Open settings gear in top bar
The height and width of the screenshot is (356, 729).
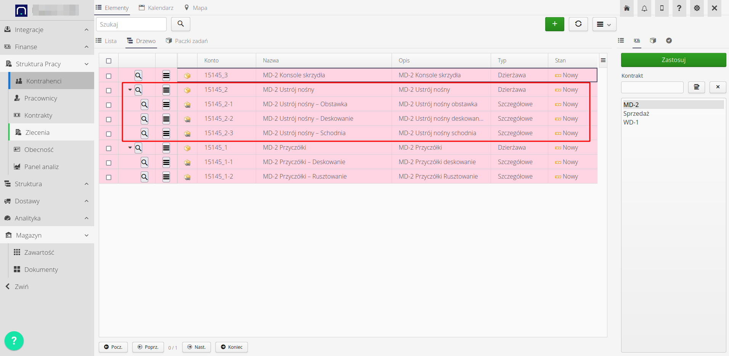tap(697, 8)
